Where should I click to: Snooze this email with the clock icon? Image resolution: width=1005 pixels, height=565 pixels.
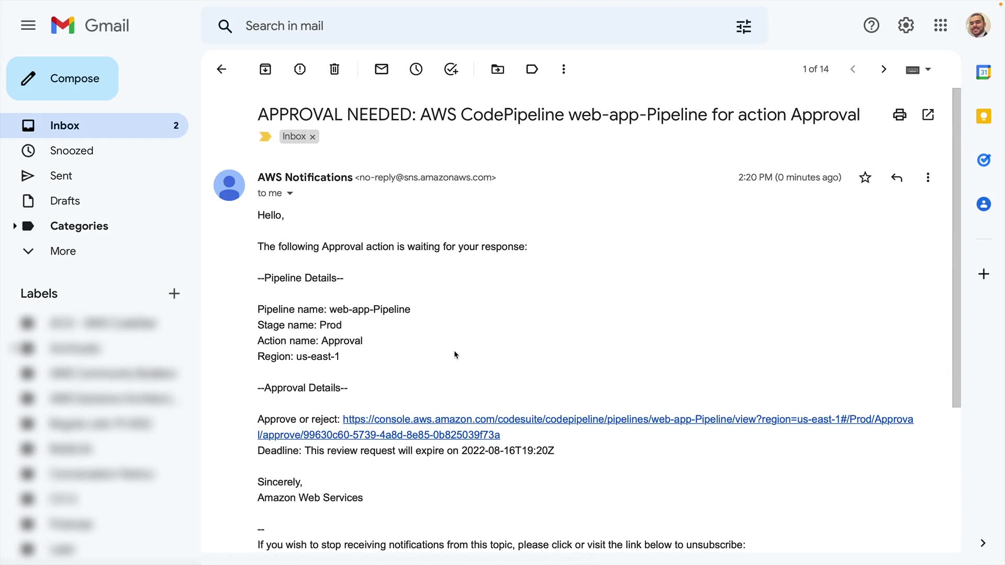[416, 69]
